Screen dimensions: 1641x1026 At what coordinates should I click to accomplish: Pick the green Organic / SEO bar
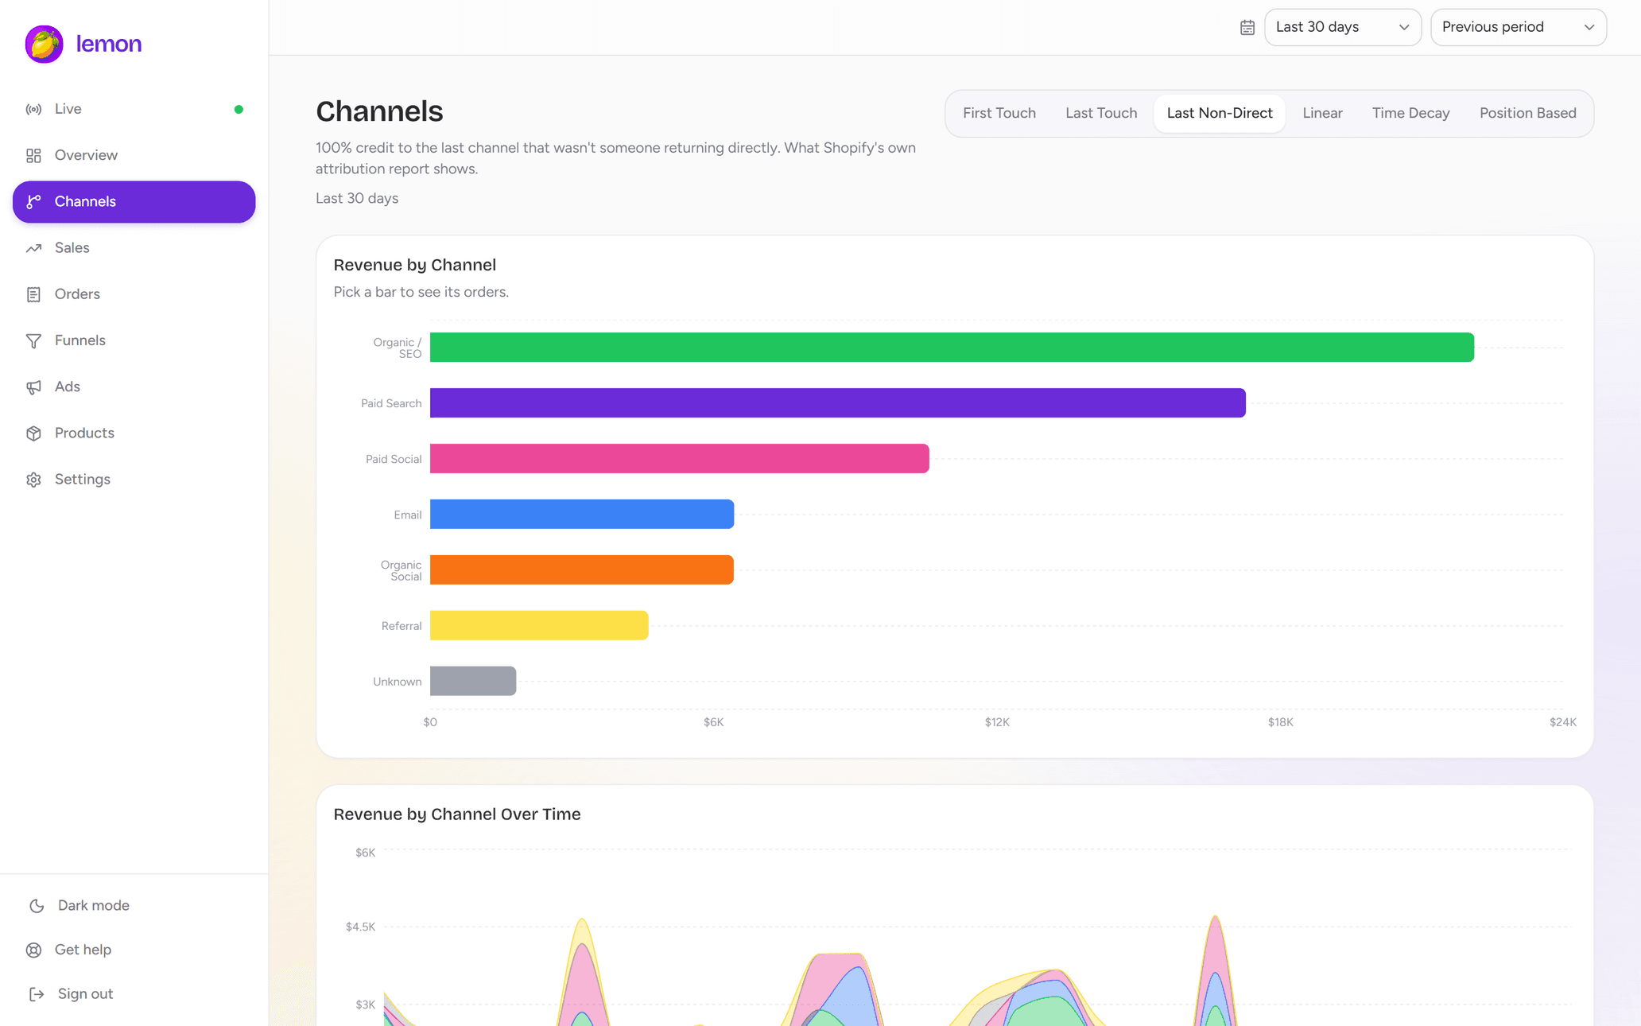click(952, 348)
